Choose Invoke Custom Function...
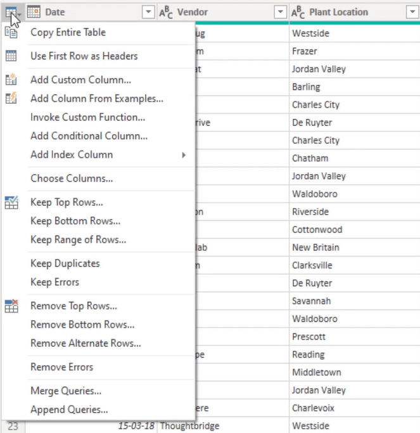 98,117
